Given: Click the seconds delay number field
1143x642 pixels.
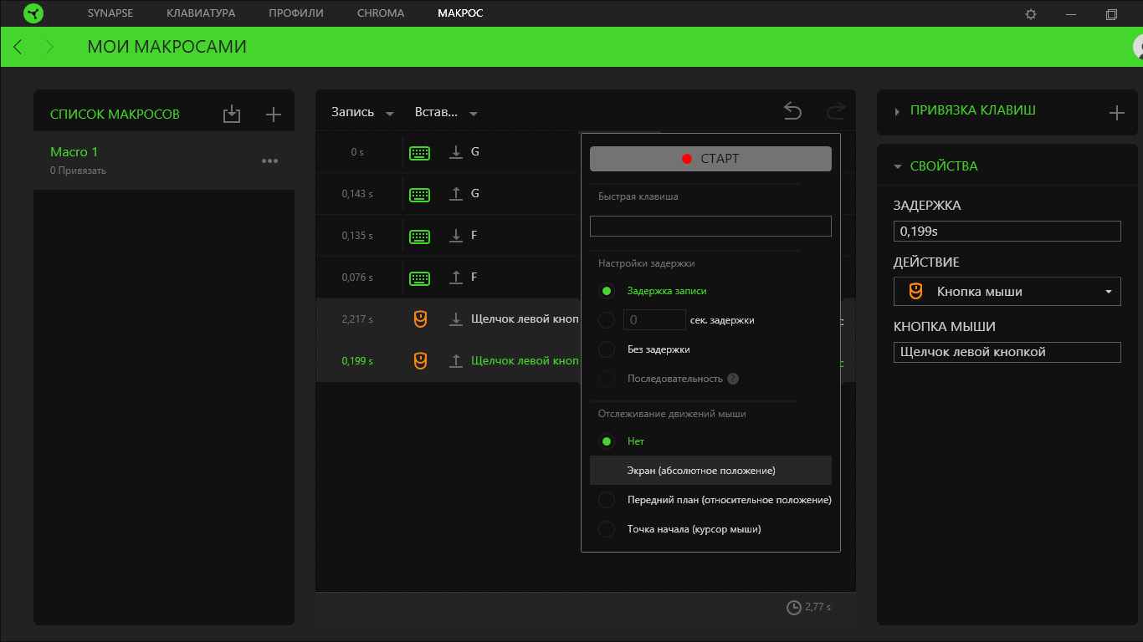Looking at the screenshot, I should (x=654, y=319).
